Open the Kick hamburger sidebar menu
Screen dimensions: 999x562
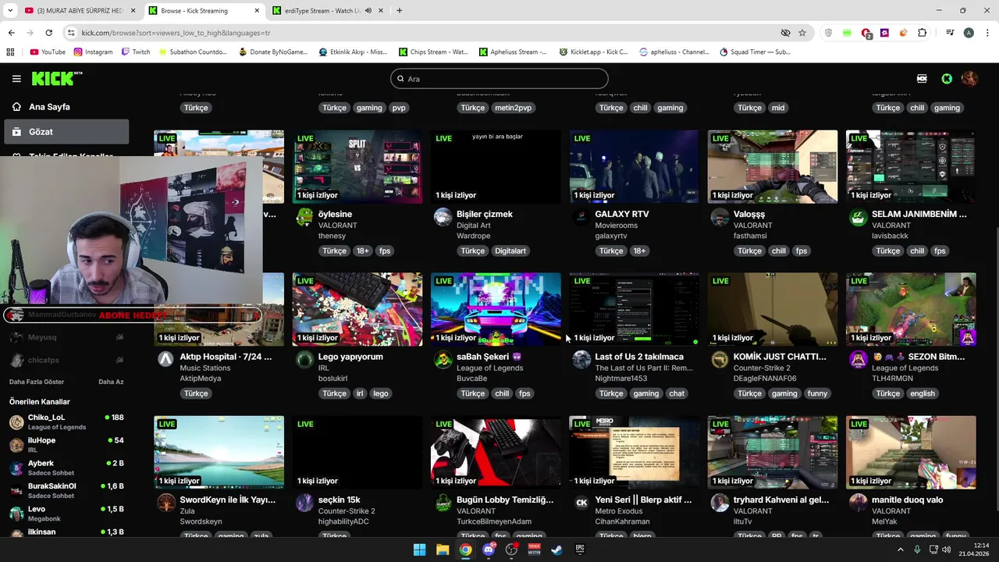[16, 79]
